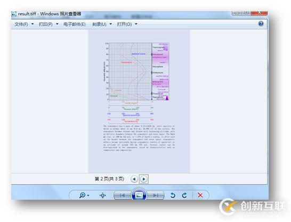The height and width of the screenshot is (222, 291).
Task: Maximize the photo viewer window
Action: (x=246, y=13)
